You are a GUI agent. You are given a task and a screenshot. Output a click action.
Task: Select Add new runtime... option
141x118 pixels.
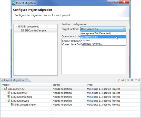coord(103,44)
